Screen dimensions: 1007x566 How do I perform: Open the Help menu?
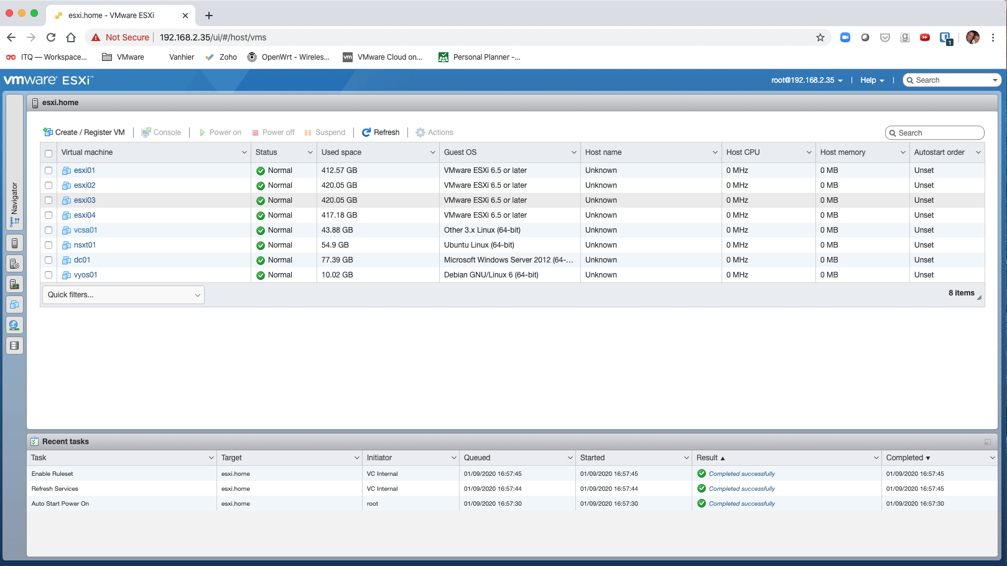coord(871,80)
